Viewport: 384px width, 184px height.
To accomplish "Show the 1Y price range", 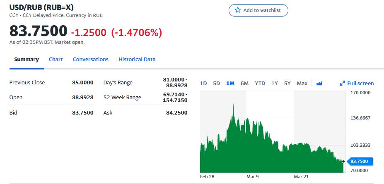I will 275,83.
